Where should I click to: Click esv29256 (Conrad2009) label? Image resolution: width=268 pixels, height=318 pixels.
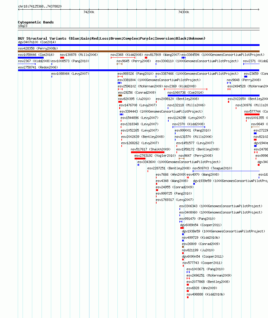click(x=137, y=92)
